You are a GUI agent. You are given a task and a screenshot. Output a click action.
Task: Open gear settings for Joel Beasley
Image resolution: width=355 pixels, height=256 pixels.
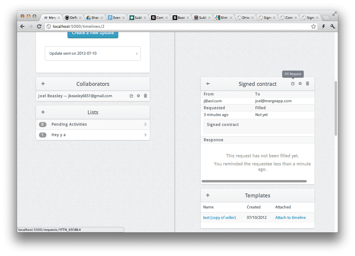pos(138,96)
